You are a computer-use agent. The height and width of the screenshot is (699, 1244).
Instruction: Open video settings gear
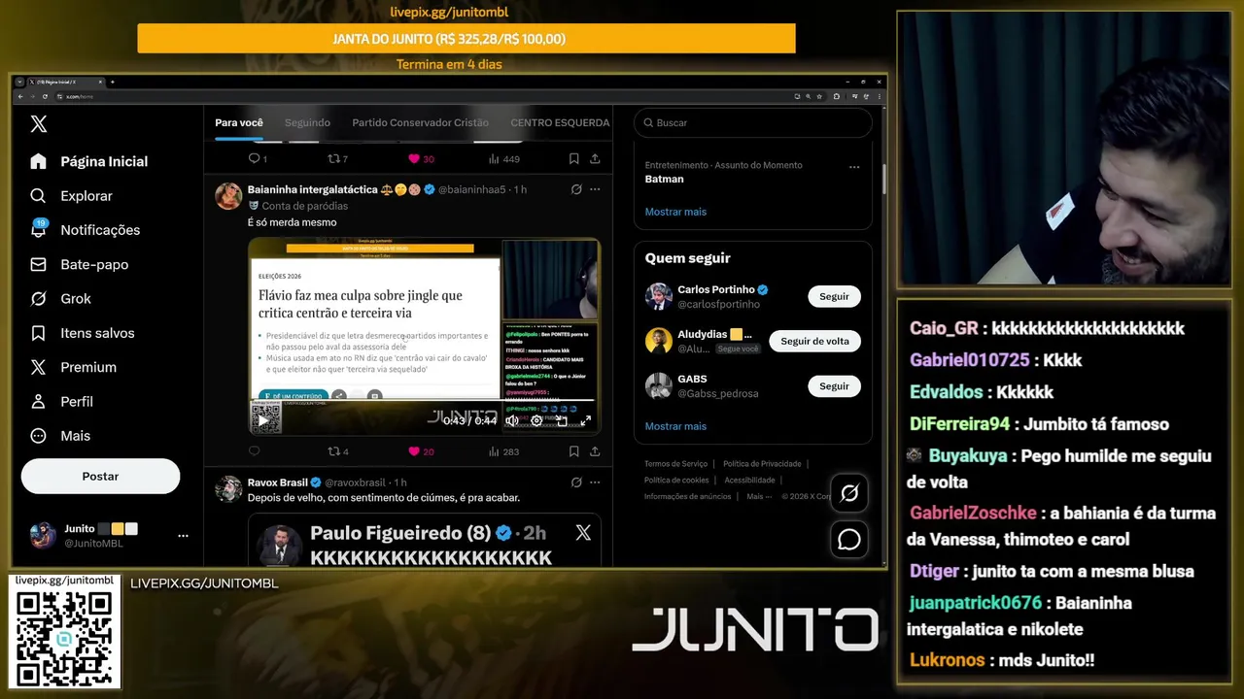[x=536, y=420]
